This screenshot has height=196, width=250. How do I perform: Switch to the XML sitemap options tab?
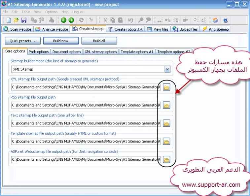click(x=101, y=51)
